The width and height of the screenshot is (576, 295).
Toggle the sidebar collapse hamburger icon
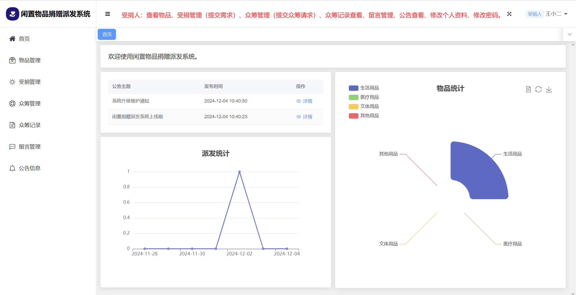(107, 14)
